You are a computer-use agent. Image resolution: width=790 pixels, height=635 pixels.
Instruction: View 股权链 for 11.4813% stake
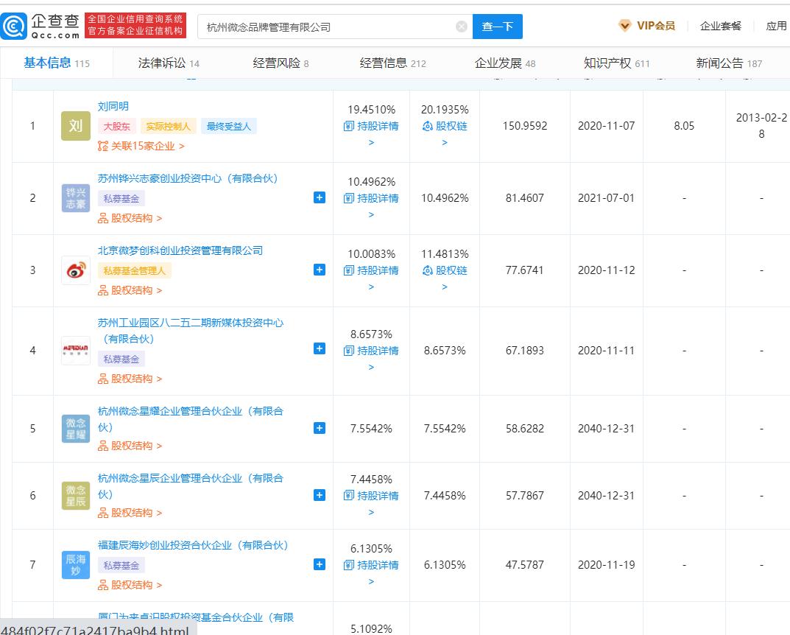coord(445,270)
